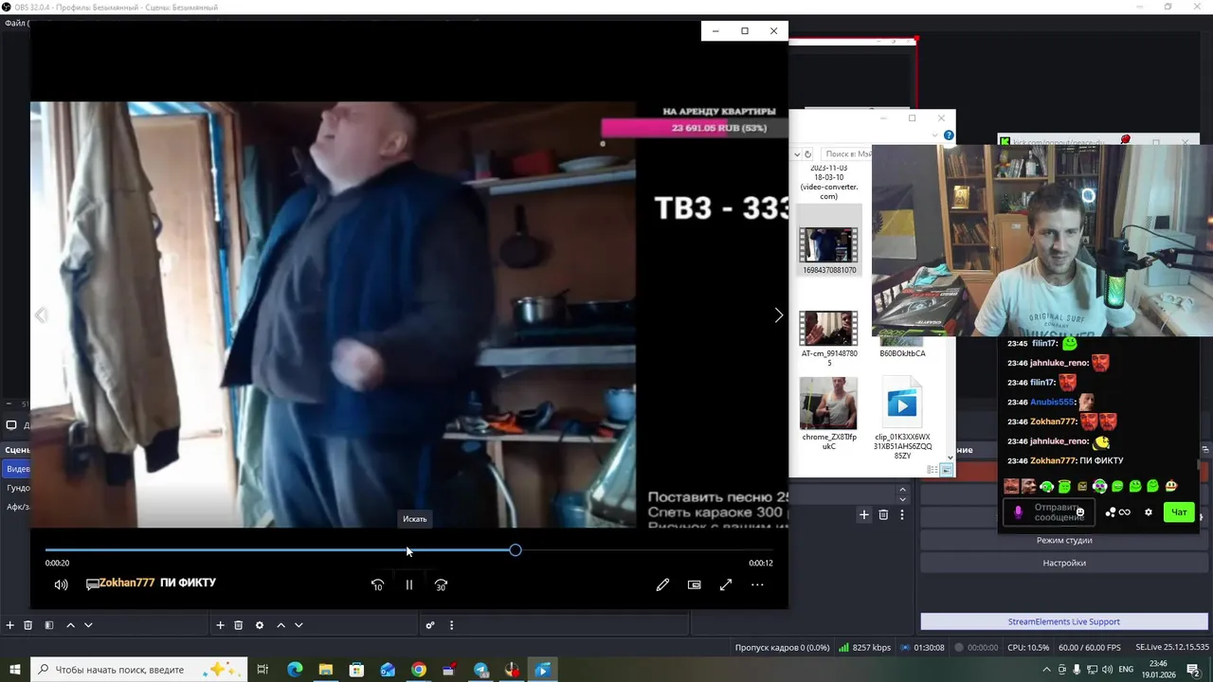Click the 8257 kbps bitrate indicator
1213x682 pixels.
(x=864, y=648)
